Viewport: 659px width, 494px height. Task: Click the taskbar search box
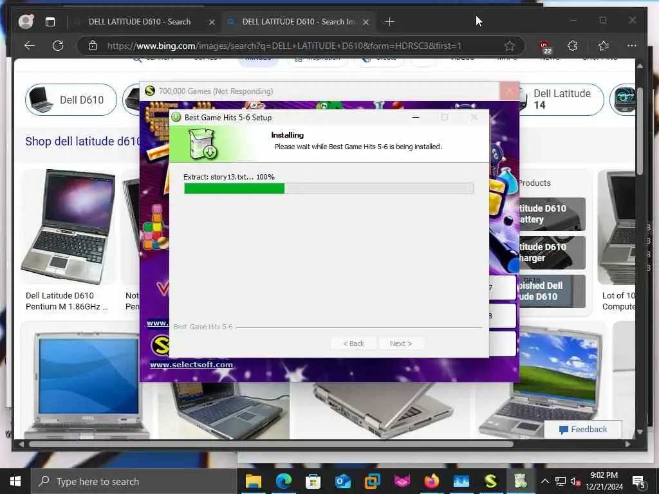point(134,481)
